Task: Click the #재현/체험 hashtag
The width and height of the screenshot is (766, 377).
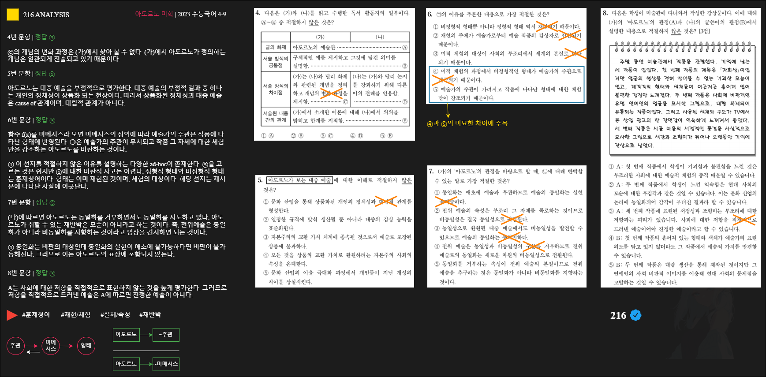Action: (x=75, y=315)
